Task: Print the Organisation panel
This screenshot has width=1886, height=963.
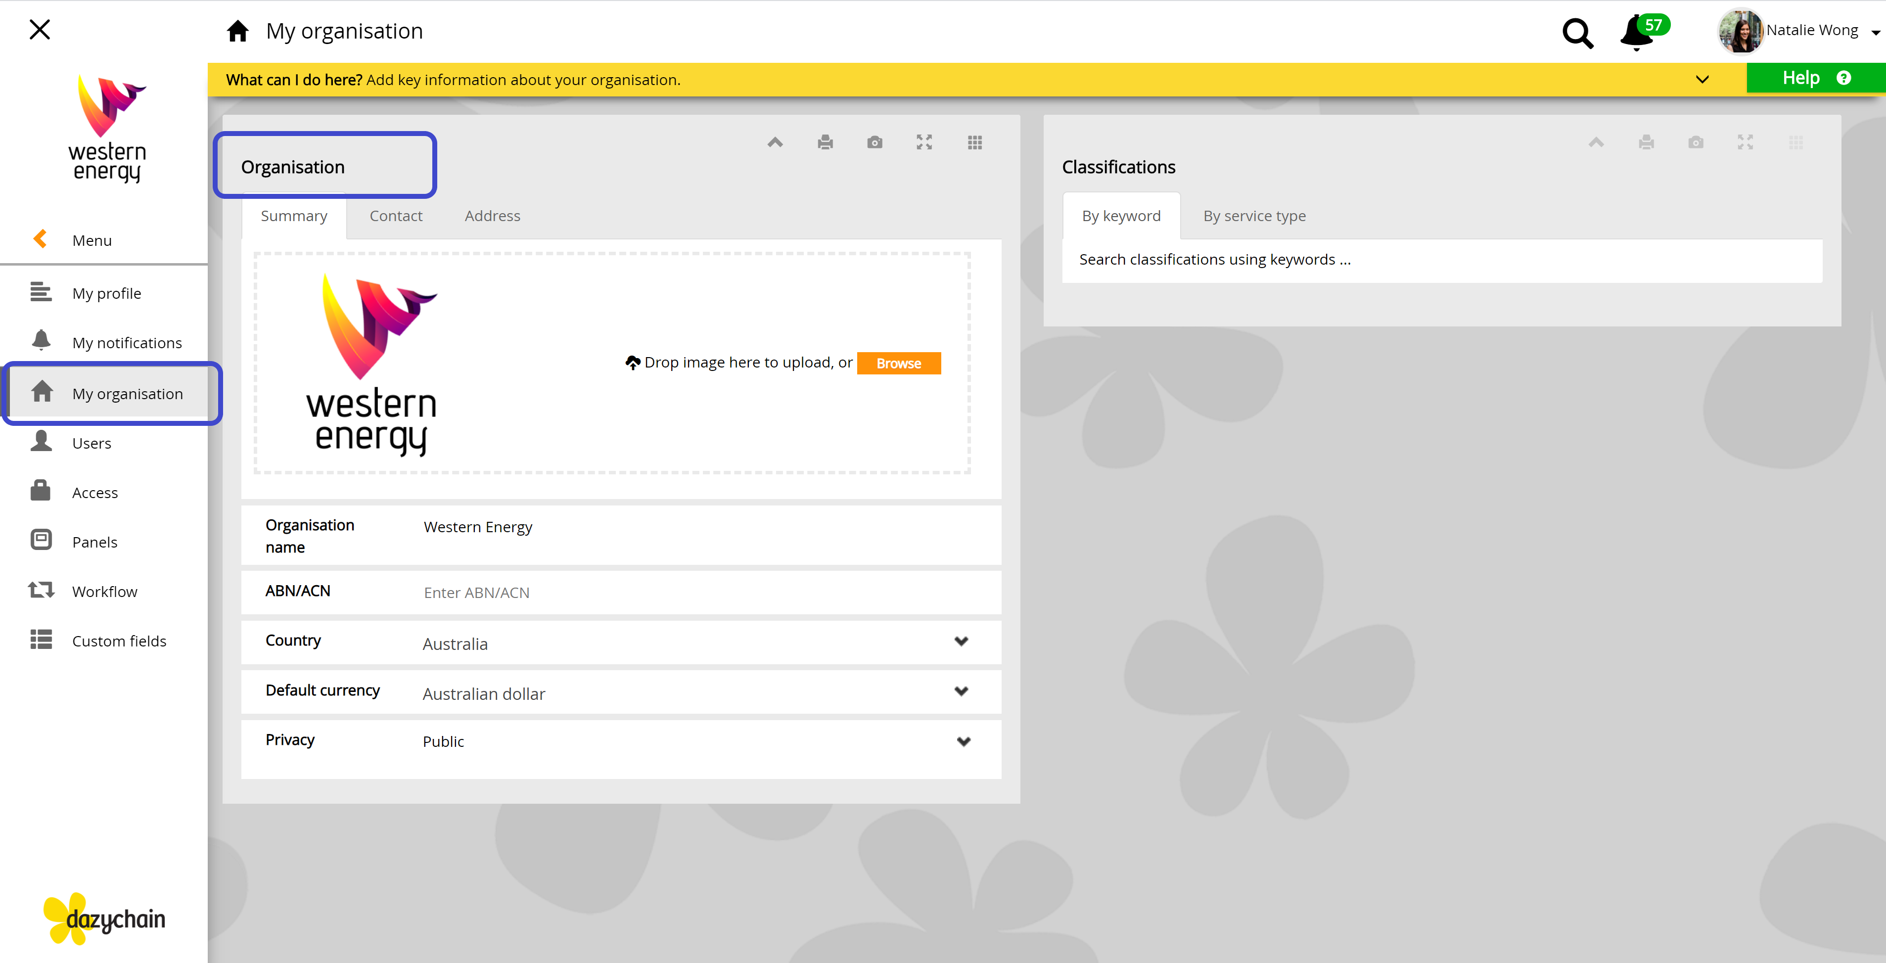Action: [x=825, y=142]
